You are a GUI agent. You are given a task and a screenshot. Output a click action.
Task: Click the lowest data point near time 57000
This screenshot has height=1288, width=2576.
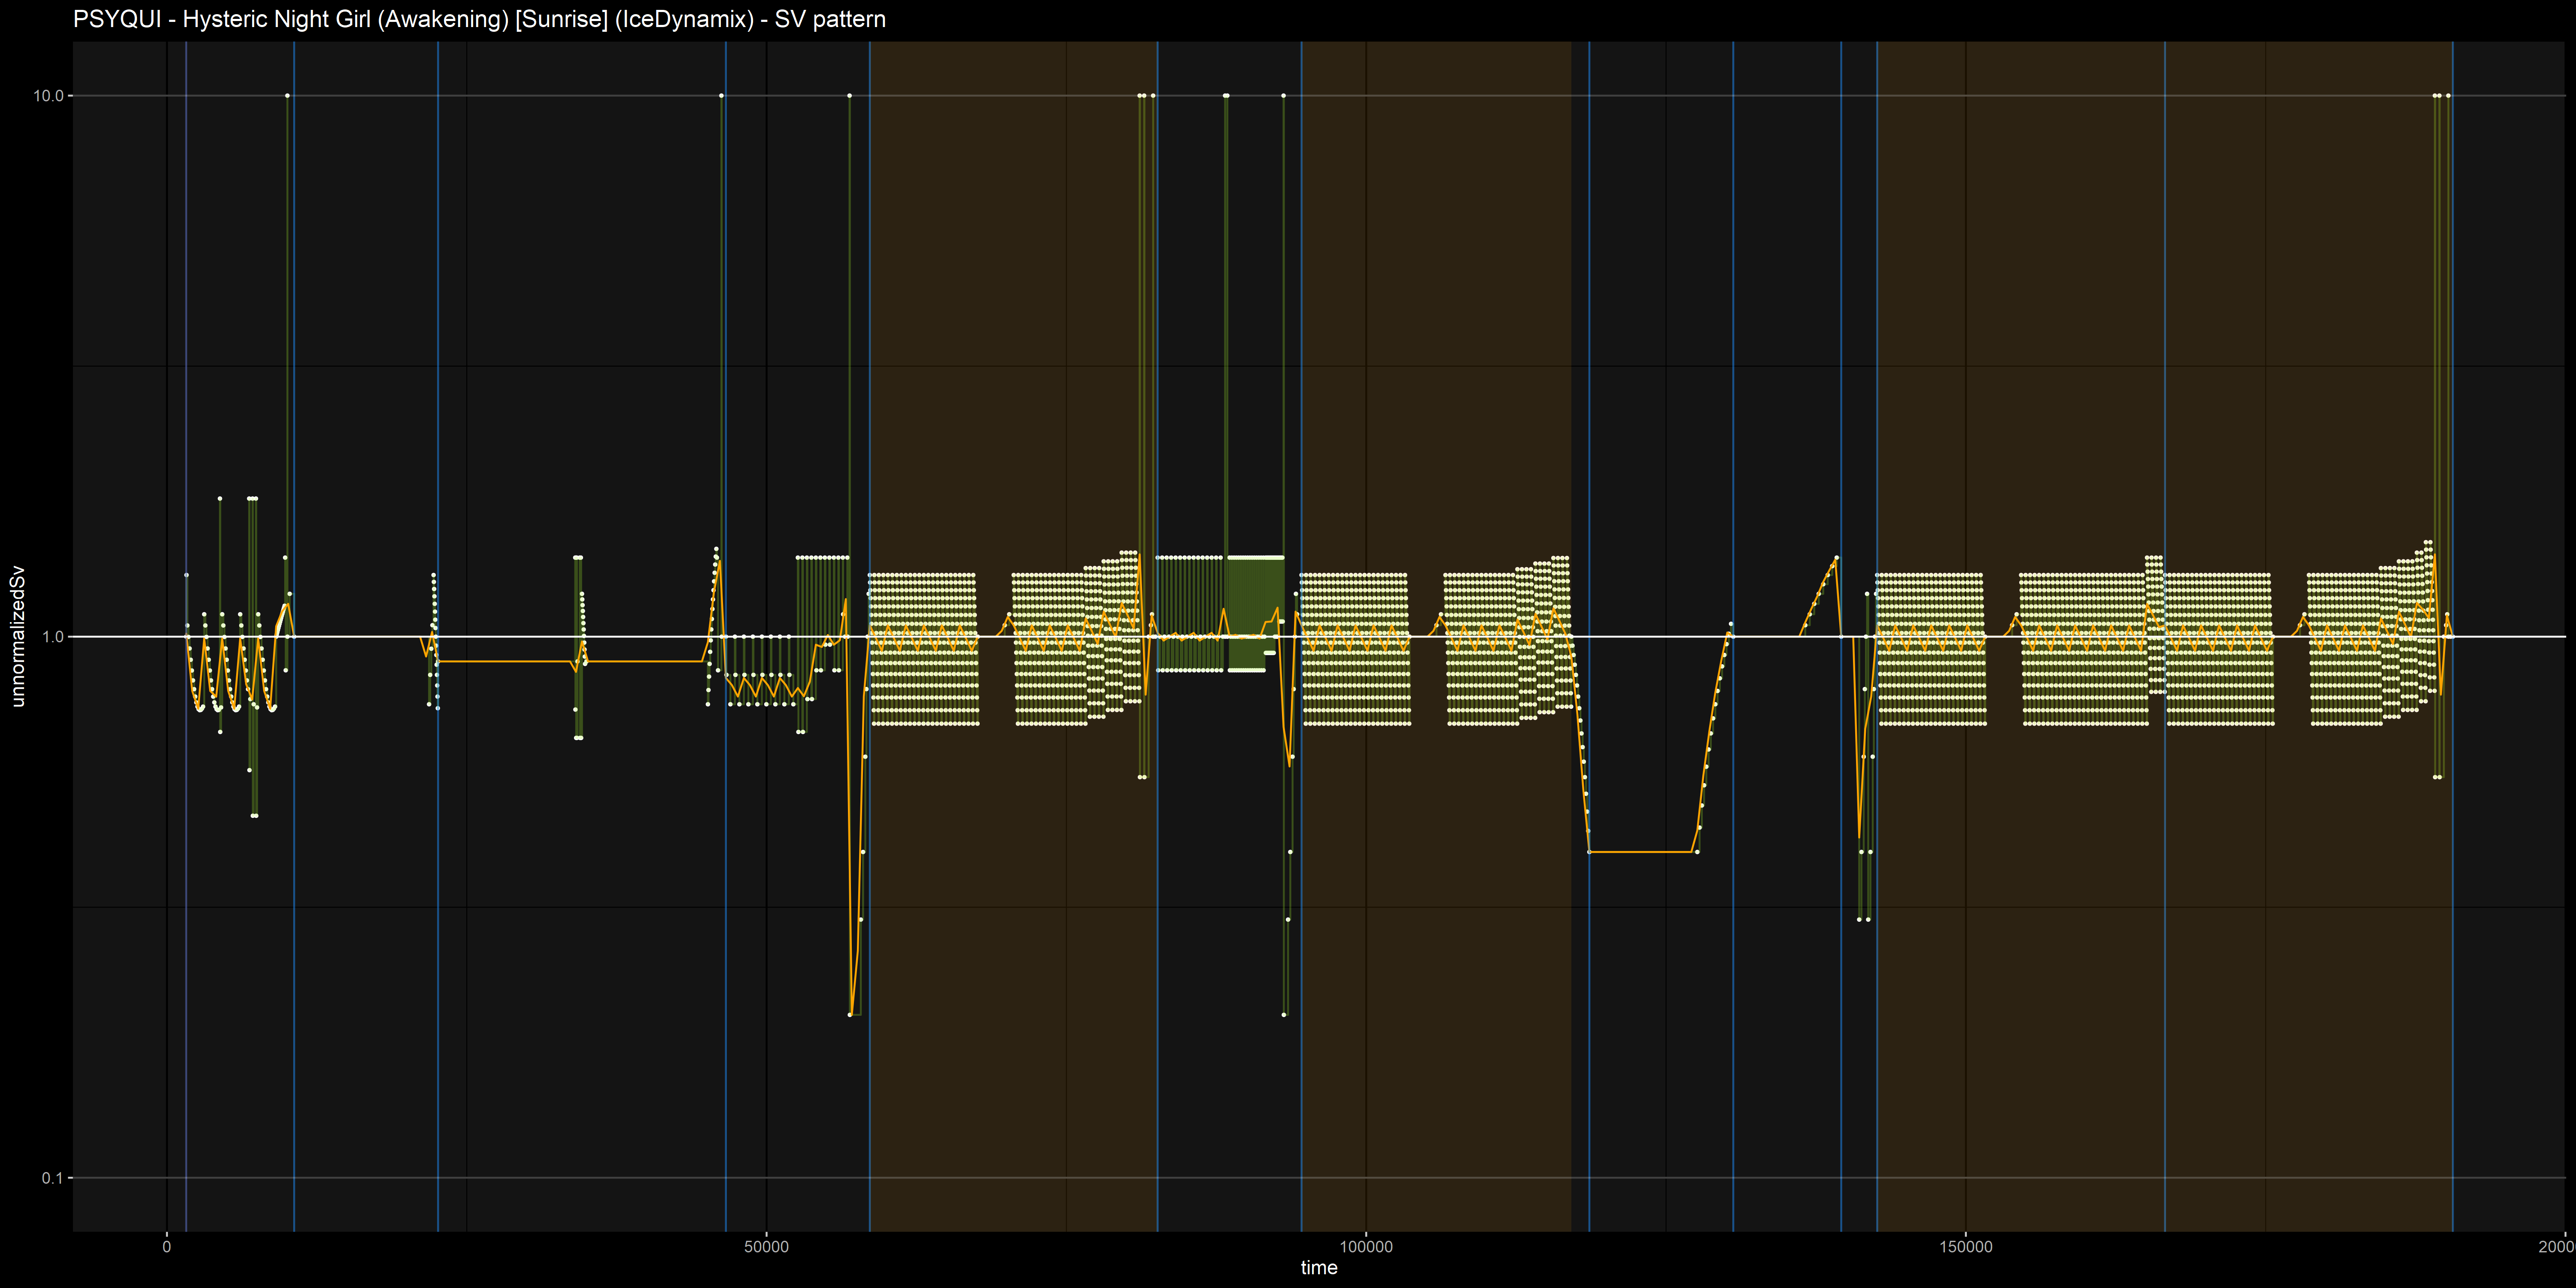(x=850, y=1015)
